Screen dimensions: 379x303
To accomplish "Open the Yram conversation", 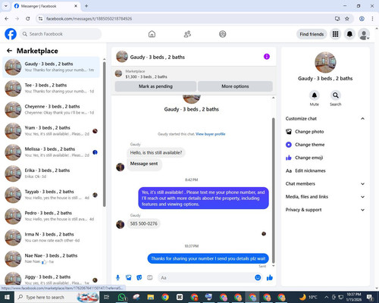I will coord(51,131).
